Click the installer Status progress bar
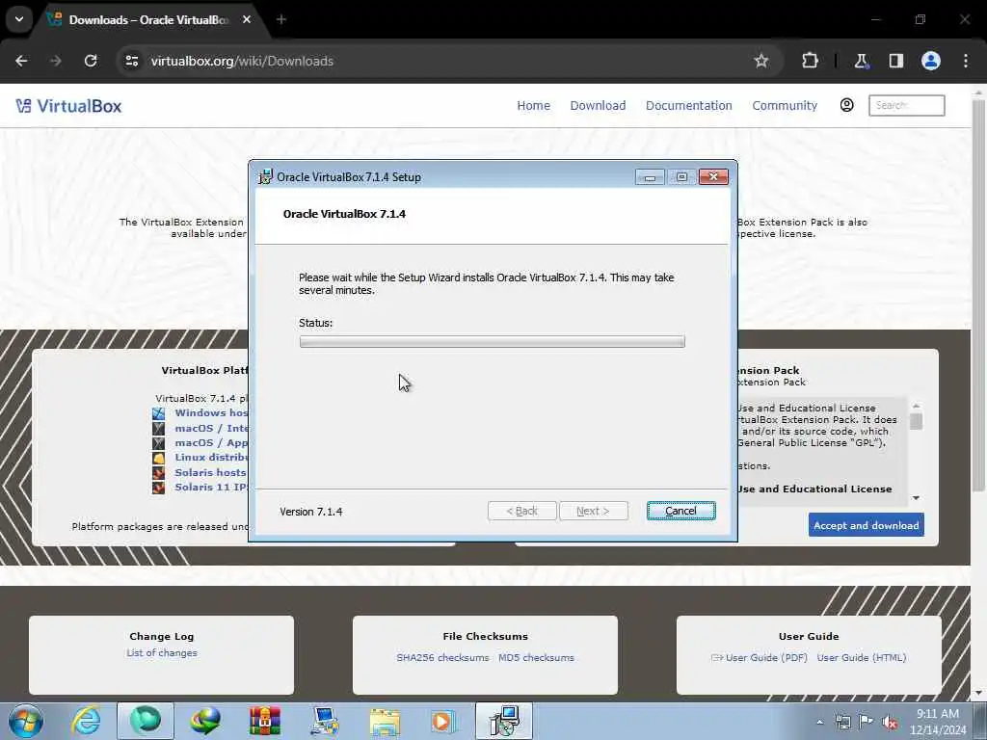Image resolution: width=987 pixels, height=740 pixels. (492, 342)
